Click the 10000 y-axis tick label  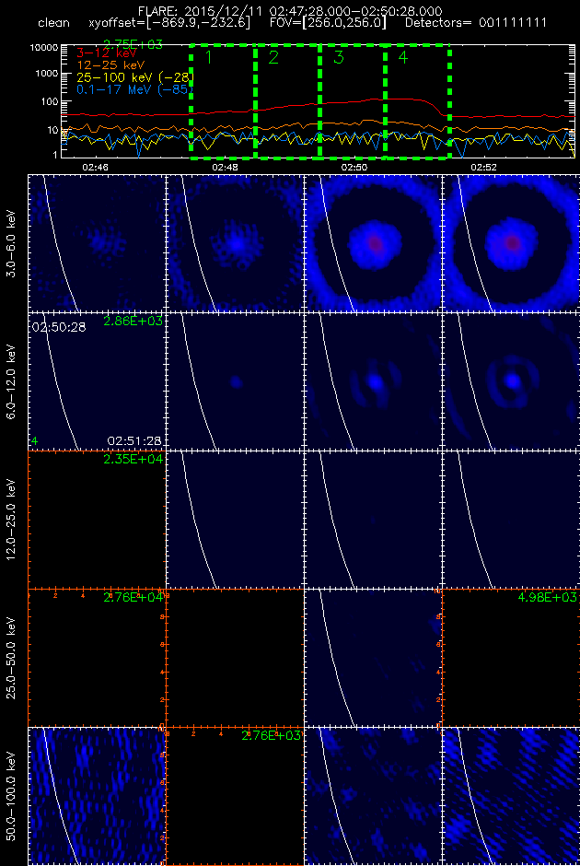click(x=44, y=48)
